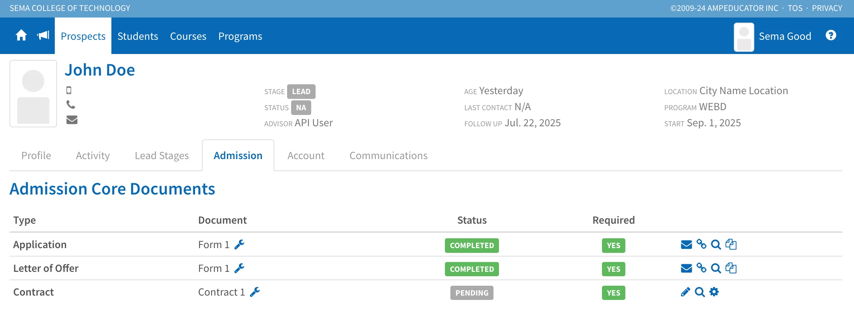Edit the Contract with the pencil icon

686,292
